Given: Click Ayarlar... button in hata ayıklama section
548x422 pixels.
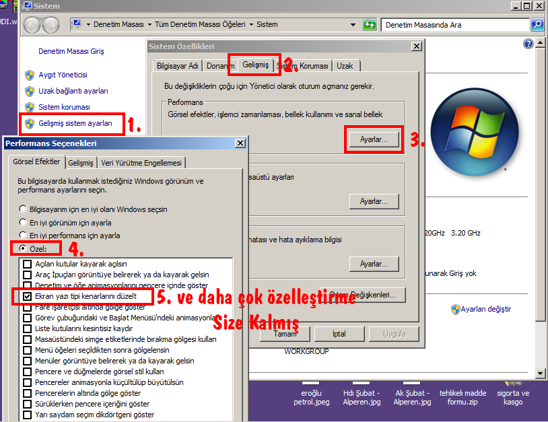Looking at the screenshot, I should tap(374, 264).
